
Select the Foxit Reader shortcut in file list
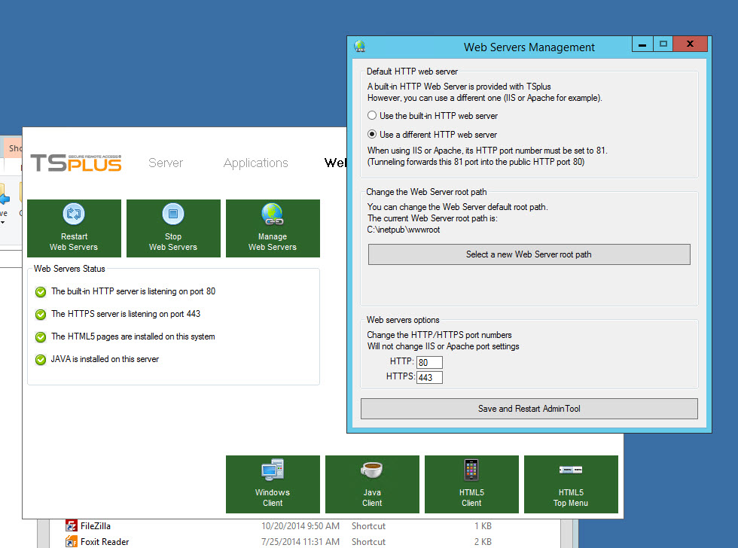point(105,542)
